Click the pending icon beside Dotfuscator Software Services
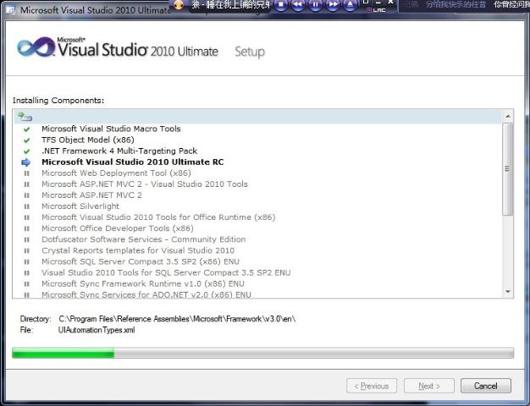This screenshot has width=530, height=406. (x=27, y=240)
